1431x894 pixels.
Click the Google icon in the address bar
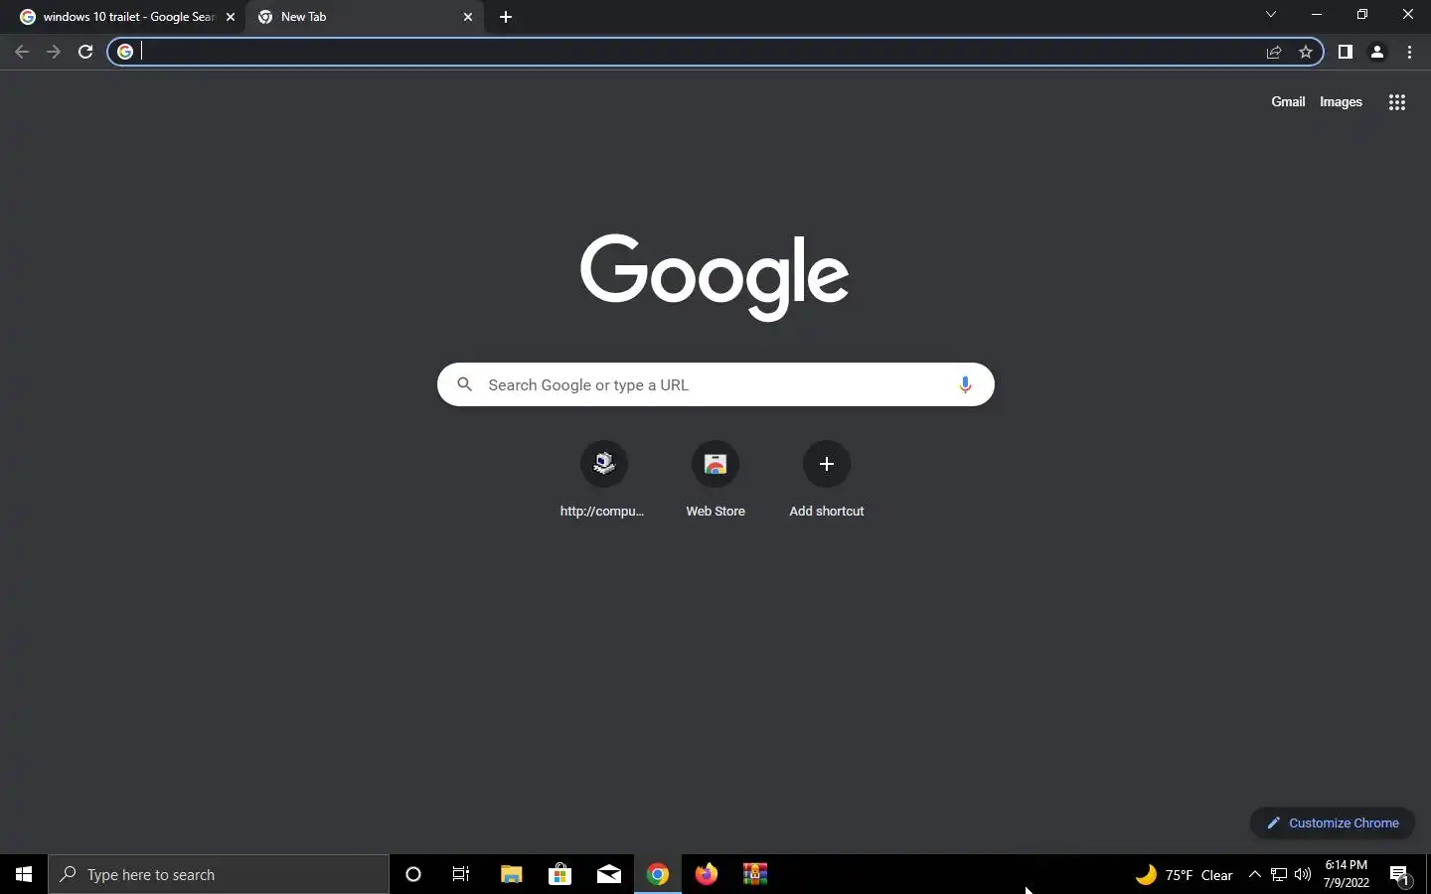pos(125,52)
